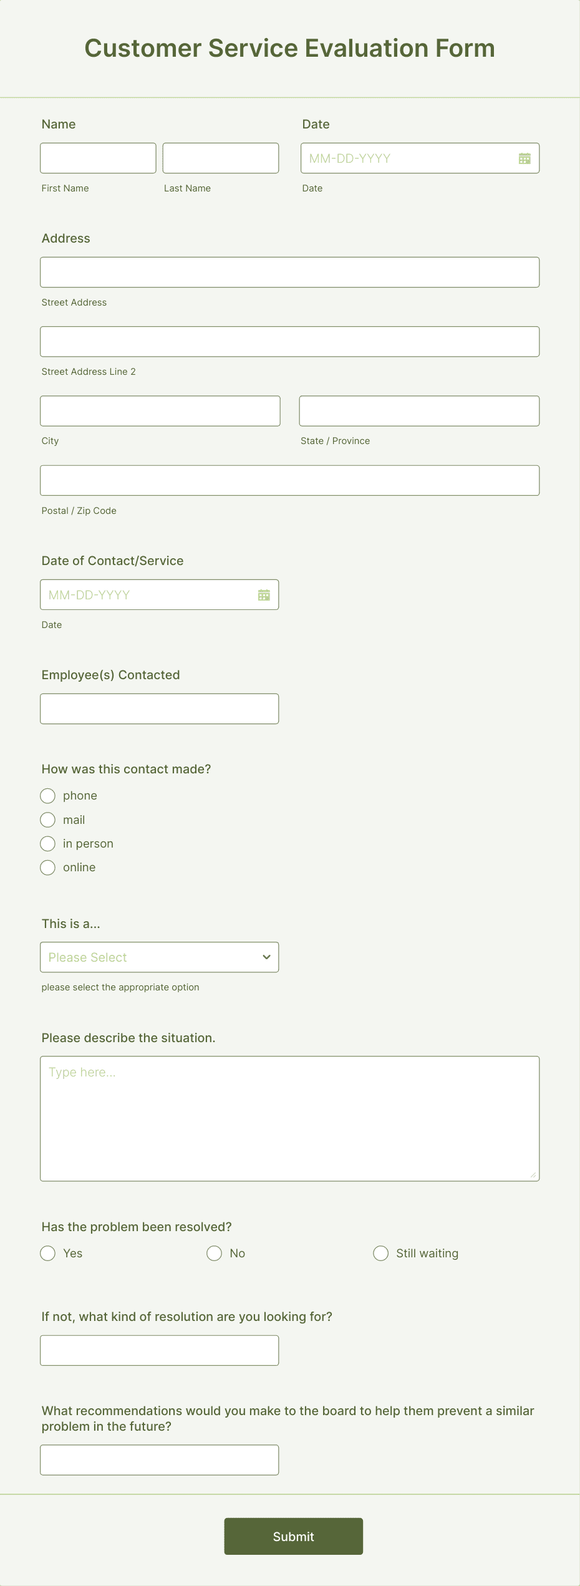Select the phone contact method
The image size is (580, 1586).
coord(47,796)
